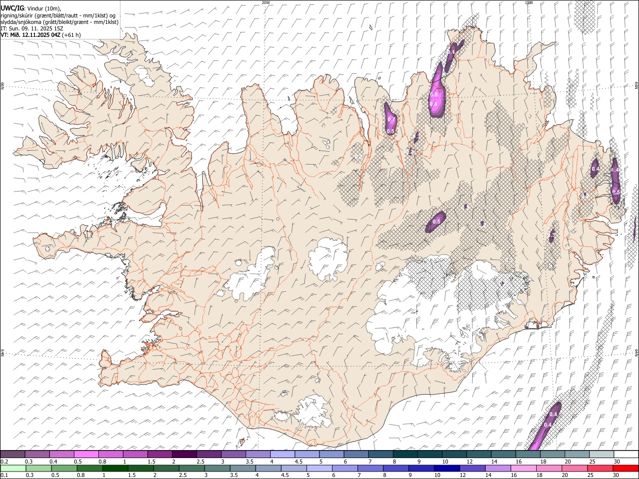Click the 'IT: Sun. 09. 11. 2025 15Z' line

tap(32, 28)
